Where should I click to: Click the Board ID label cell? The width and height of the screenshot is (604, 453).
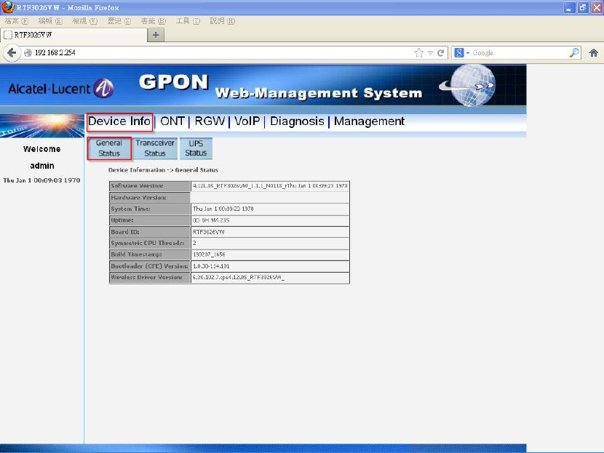(x=150, y=232)
